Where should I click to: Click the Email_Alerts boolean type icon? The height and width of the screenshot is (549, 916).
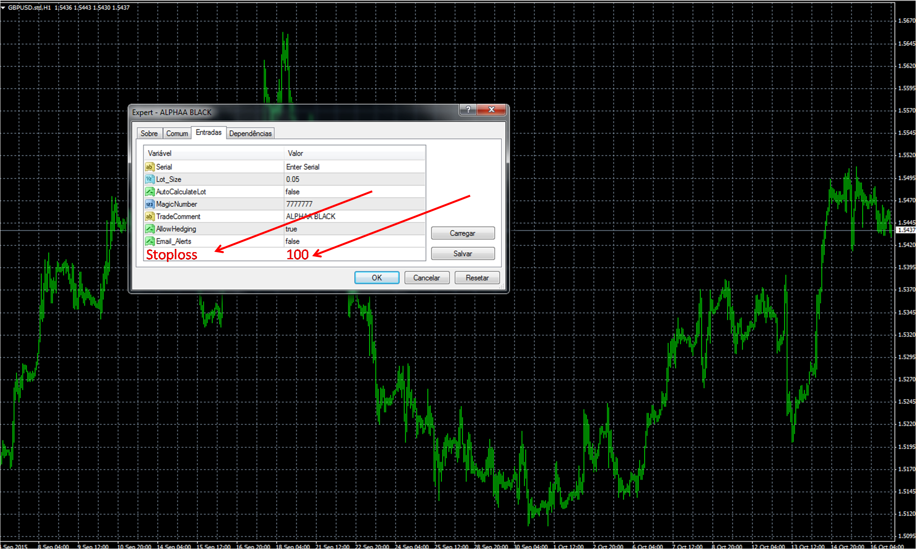click(x=149, y=241)
